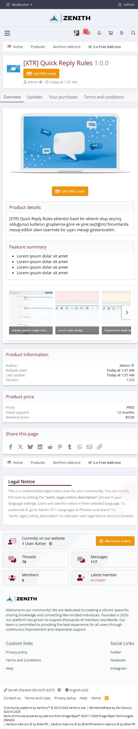Image resolution: width=138 pixels, height=729 pixels.
Task: Share this page via WhatsApp icon
Action: click(80, 447)
